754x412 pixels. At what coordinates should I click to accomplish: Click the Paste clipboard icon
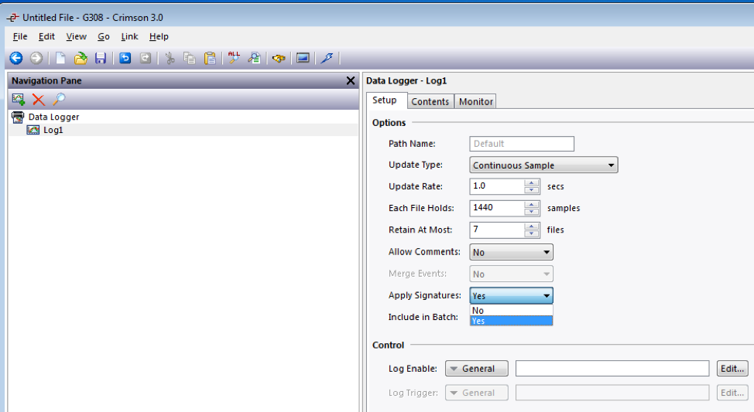coord(210,59)
